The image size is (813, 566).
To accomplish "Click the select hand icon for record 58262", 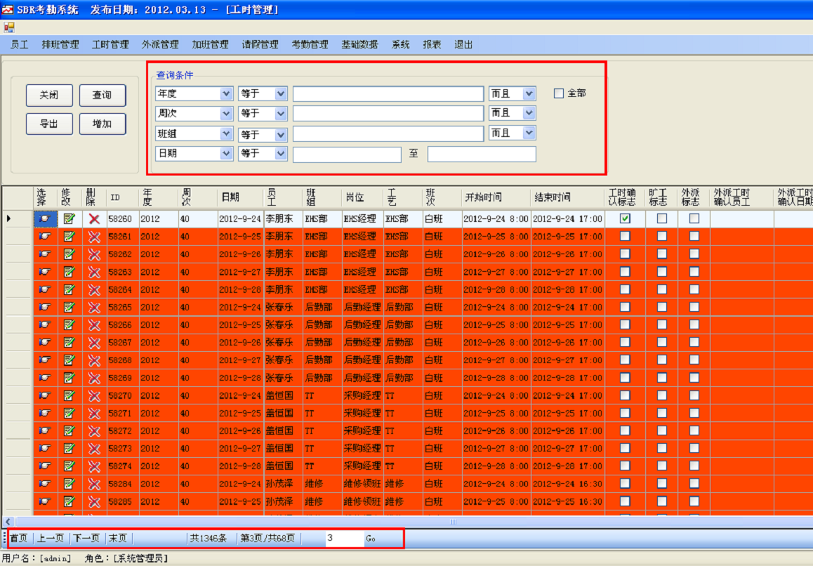I will pos(46,254).
